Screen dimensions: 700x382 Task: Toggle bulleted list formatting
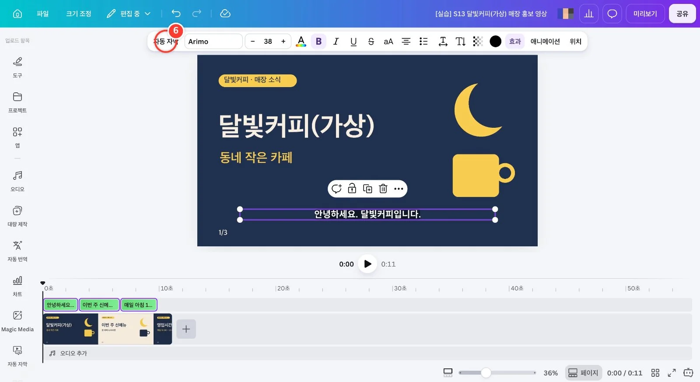[x=423, y=42]
